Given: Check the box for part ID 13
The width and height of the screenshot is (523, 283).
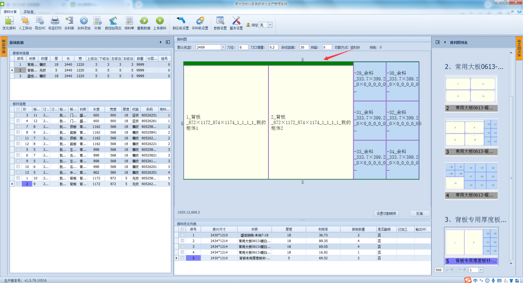Looking at the screenshot, I should point(18,172).
